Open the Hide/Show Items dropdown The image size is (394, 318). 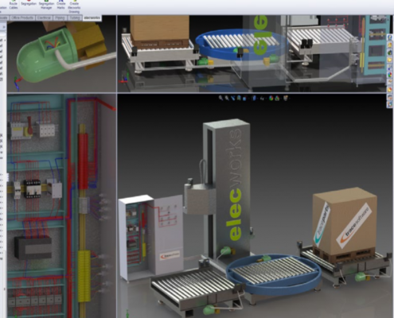[262, 98]
